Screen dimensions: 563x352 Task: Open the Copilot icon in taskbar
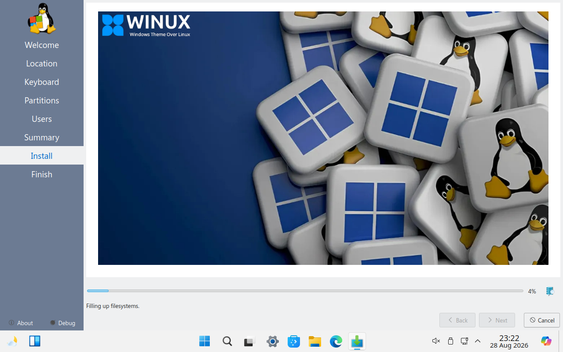tap(546, 341)
